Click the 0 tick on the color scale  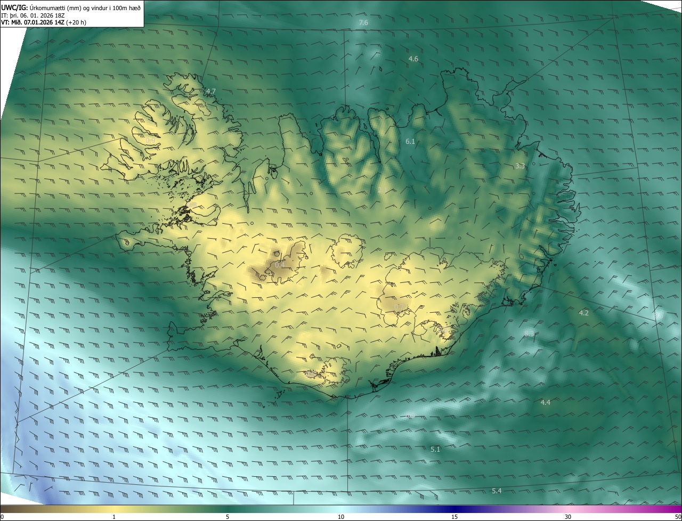click(2, 517)
